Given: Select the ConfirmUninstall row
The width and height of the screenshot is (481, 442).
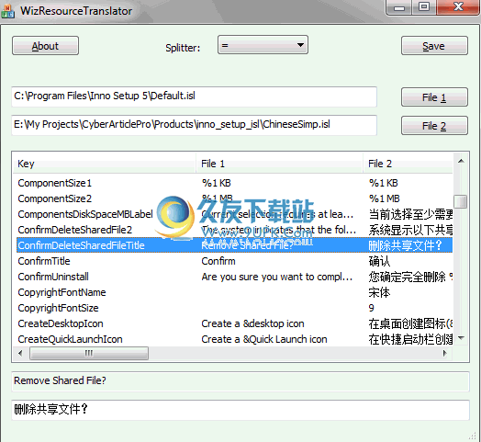Looking at the screenshot, I should (x=234, y=277).
